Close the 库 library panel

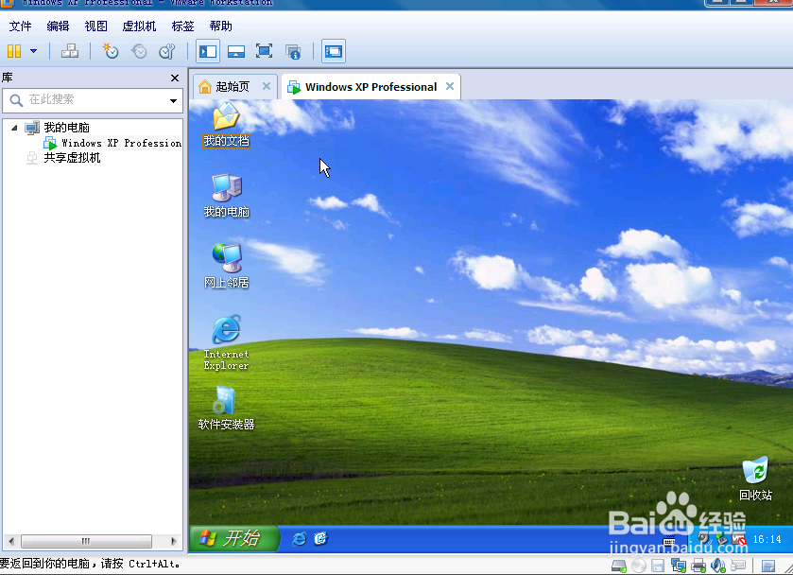pos(175,78)
